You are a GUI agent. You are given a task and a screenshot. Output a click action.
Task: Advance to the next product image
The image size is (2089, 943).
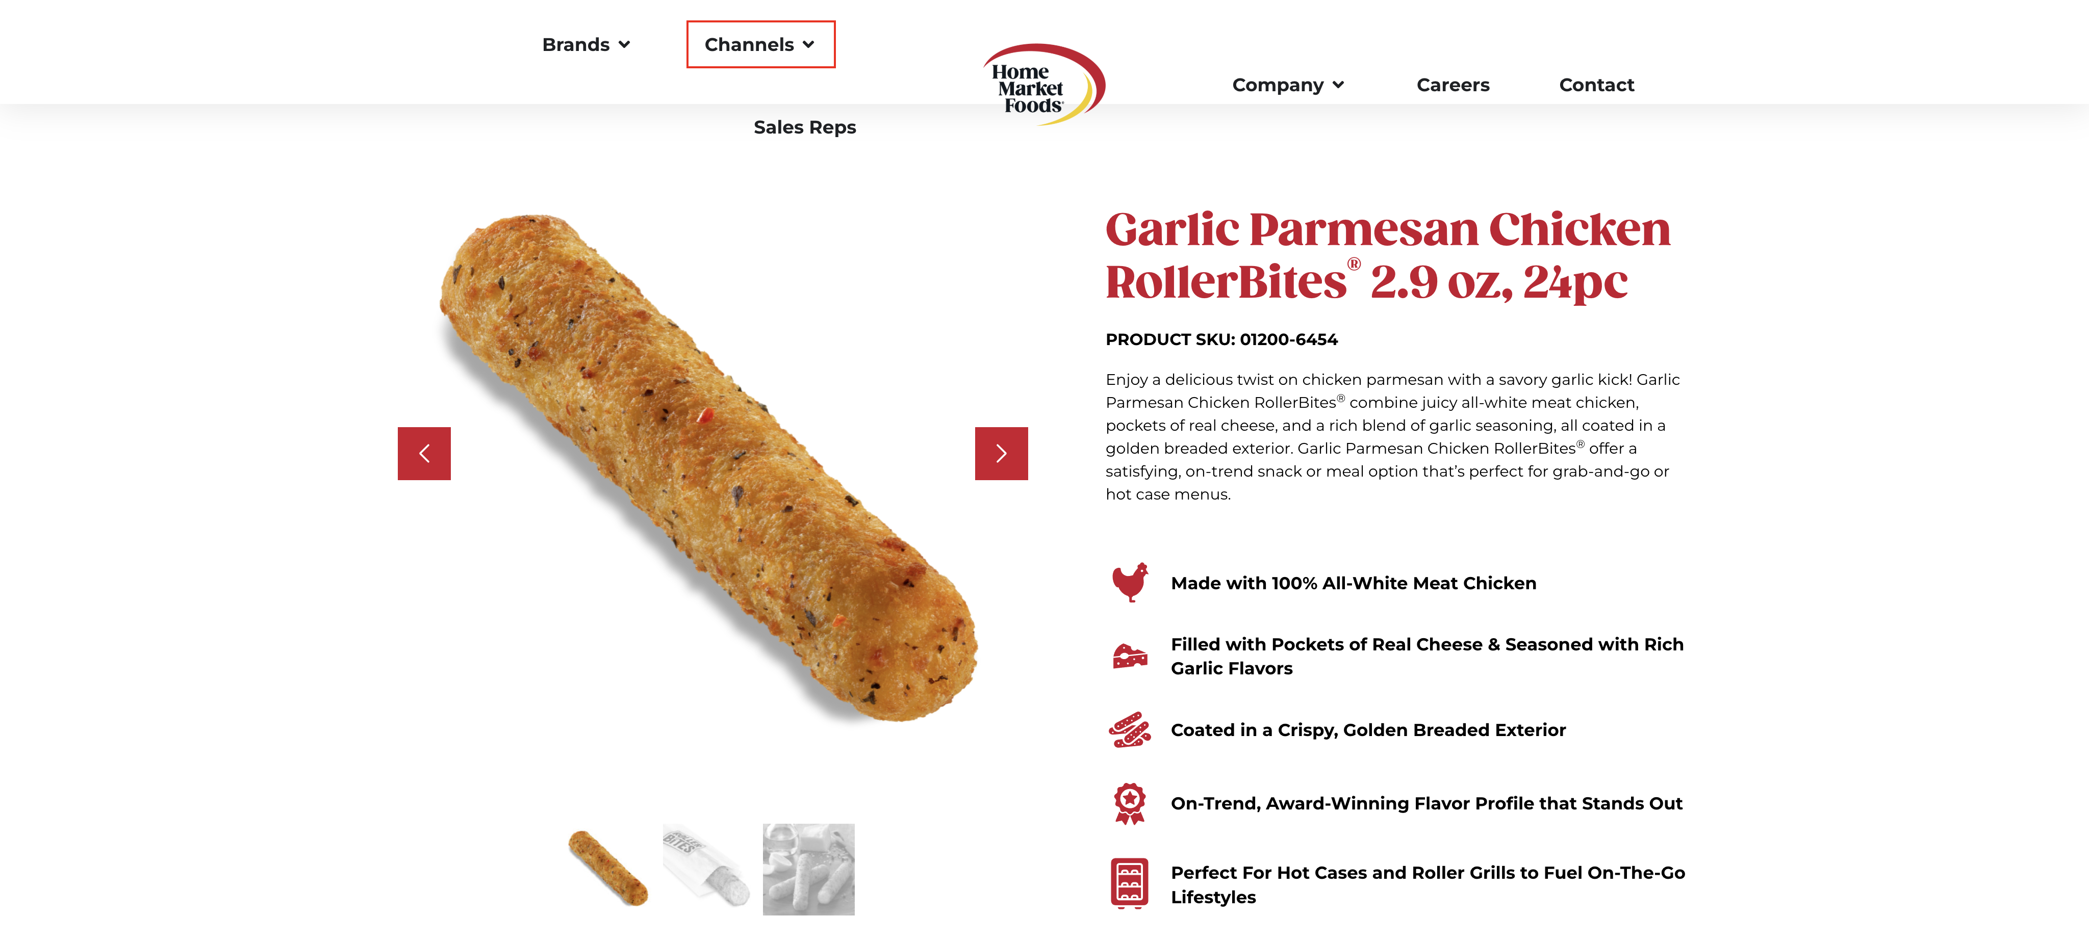[1001, 453]
